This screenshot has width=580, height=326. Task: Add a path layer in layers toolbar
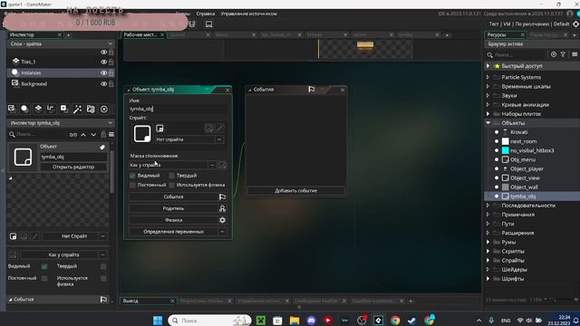pos(51,109)
